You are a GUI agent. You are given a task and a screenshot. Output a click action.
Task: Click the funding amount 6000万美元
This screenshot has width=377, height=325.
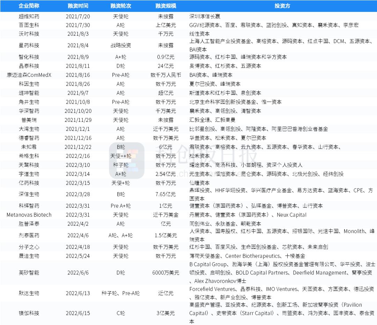(166, 273)
